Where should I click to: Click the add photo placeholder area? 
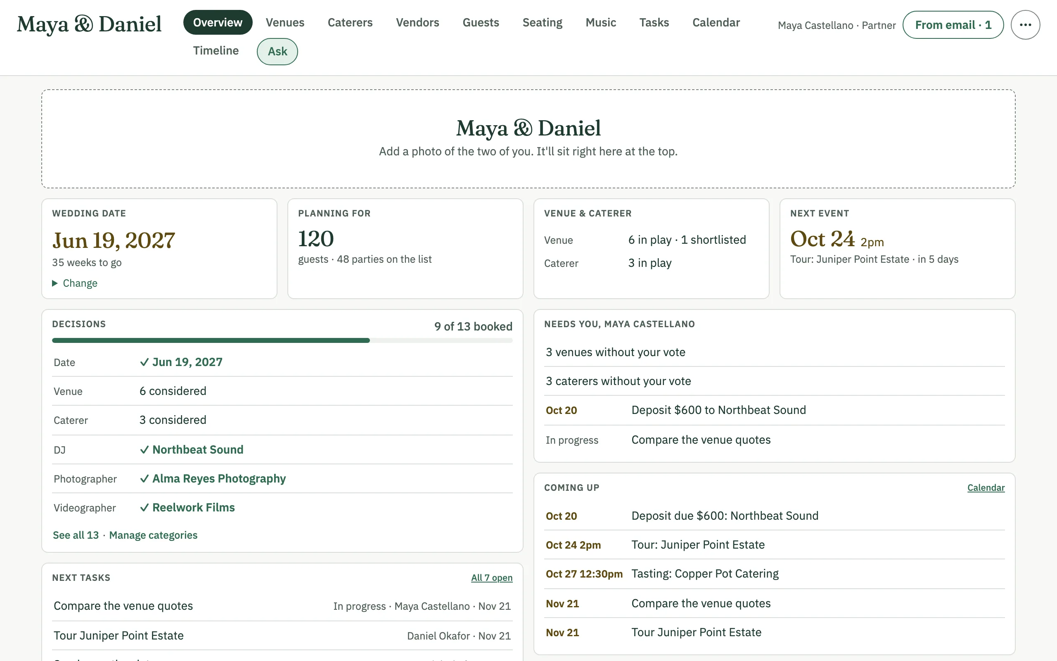528,139
